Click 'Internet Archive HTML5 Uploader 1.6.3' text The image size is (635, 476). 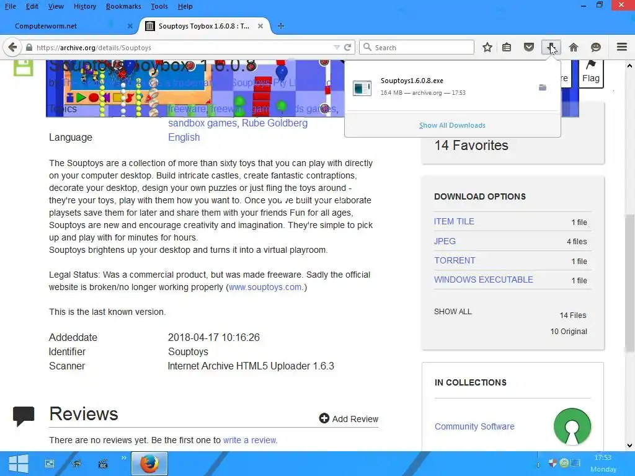point(251,366)
